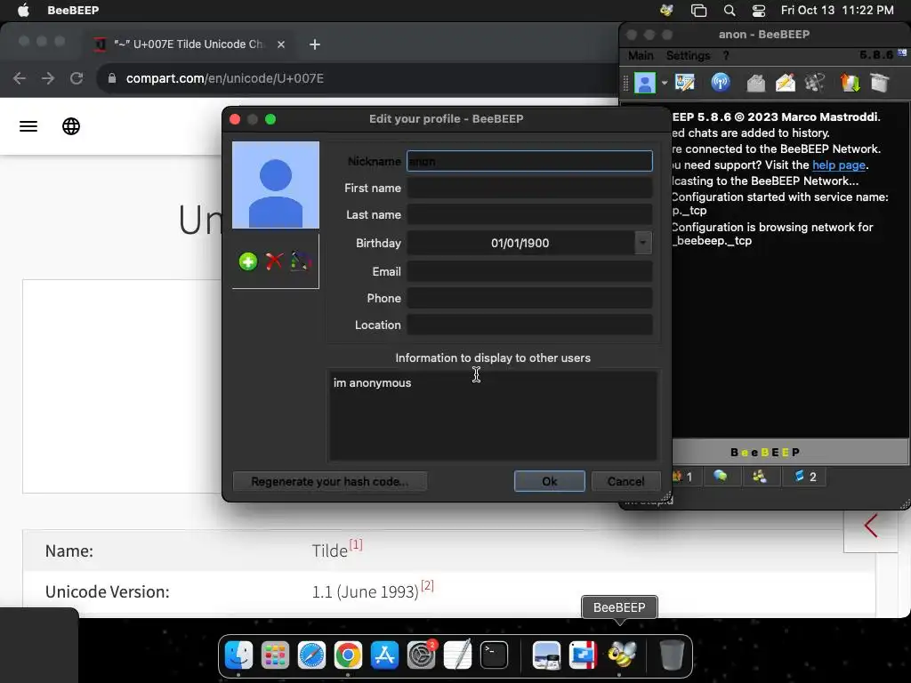Click the profile avatar picture in dialog
The image size is (911, 683).
(276, 185)
